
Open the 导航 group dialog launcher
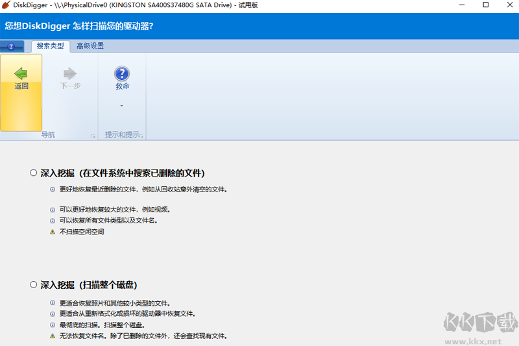pyautogui.click(x=93, y=136)
